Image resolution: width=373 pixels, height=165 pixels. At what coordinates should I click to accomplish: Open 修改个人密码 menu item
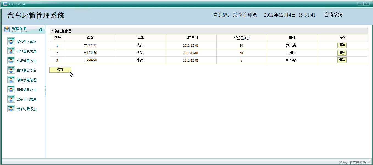(26, 42)
